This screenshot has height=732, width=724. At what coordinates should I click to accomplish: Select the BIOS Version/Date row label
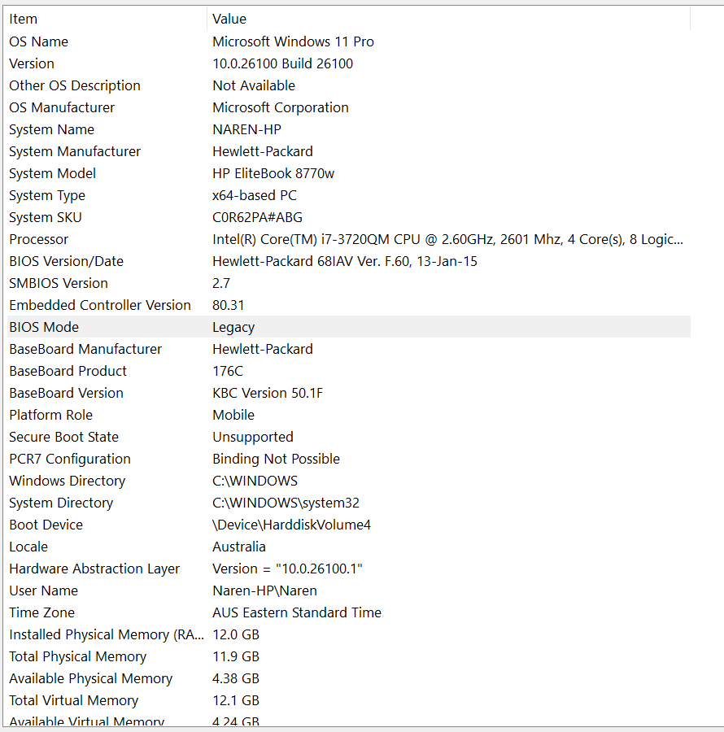click(66, 261)
